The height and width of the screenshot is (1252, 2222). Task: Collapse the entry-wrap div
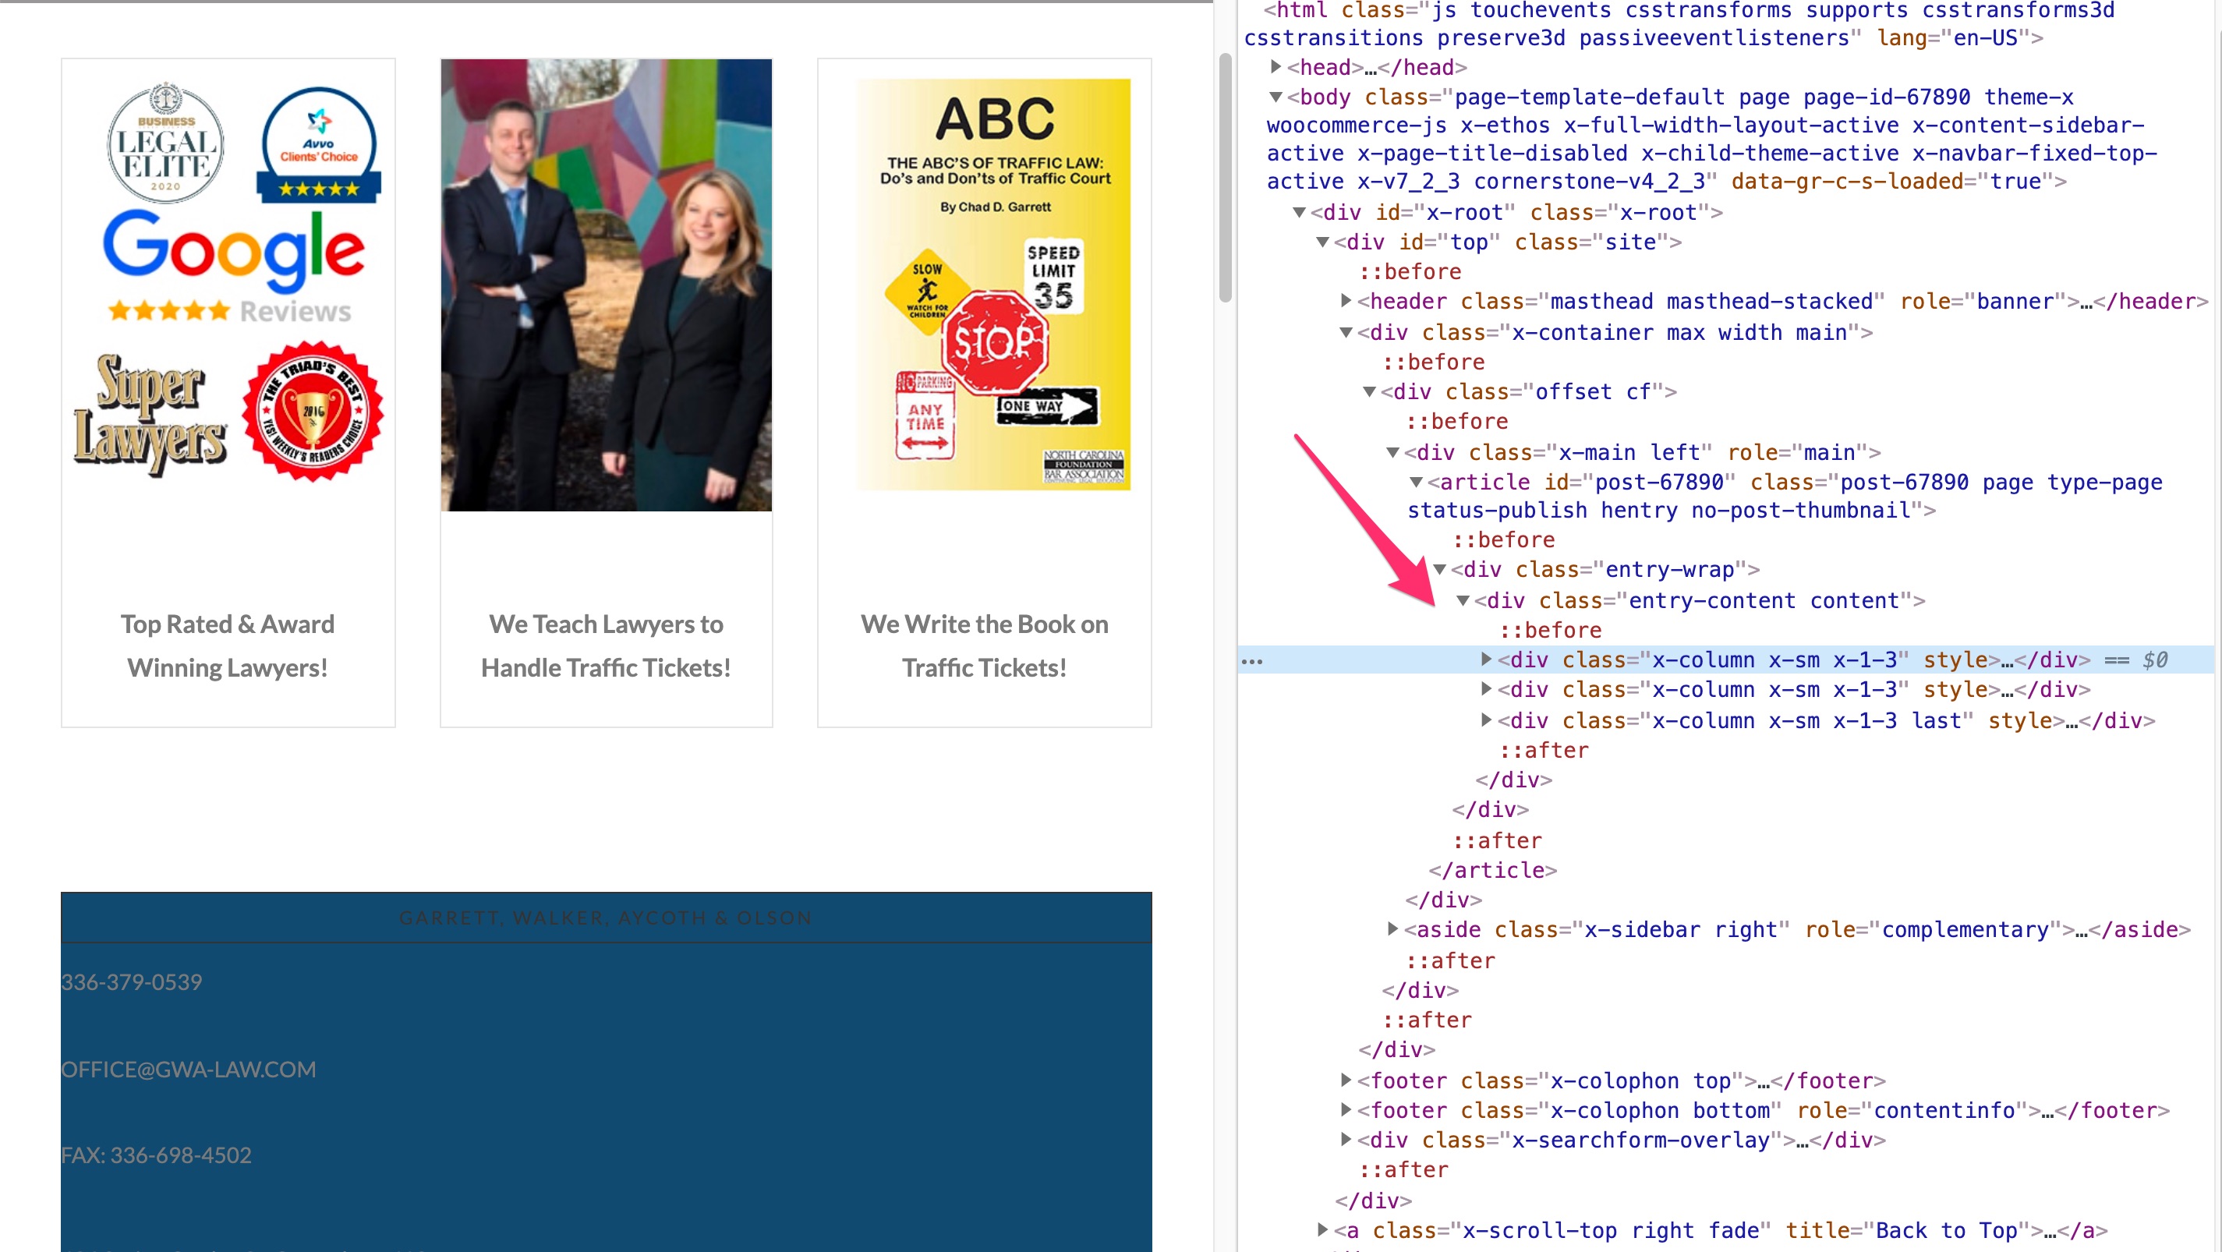pyautogui.click(x=1438, y=569)
